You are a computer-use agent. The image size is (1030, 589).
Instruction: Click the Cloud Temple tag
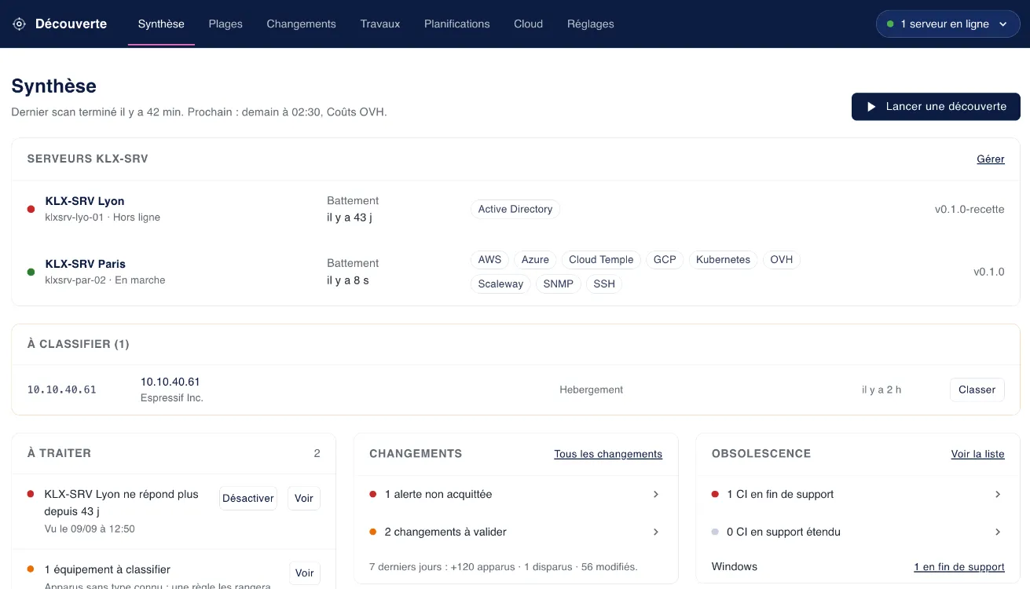point(601,260)
